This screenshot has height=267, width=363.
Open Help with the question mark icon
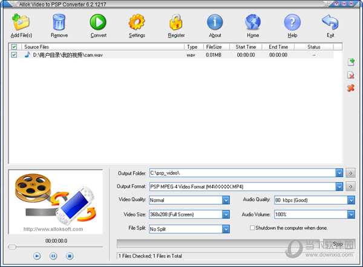pyautogui.click(x=292, y=22)
